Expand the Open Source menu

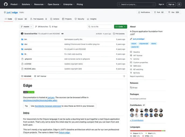pos(54,4)
